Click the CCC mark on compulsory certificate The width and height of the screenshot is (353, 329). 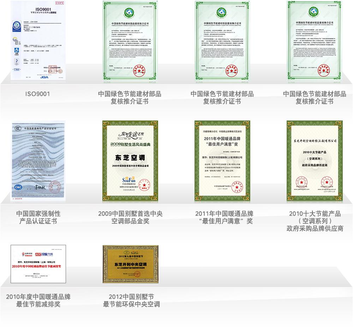[x=18, y=128]
